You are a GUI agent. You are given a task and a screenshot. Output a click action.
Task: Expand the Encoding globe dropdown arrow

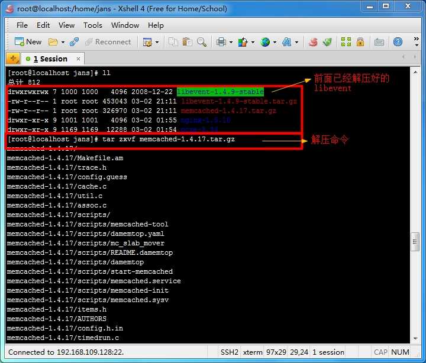tap(275, 43)
